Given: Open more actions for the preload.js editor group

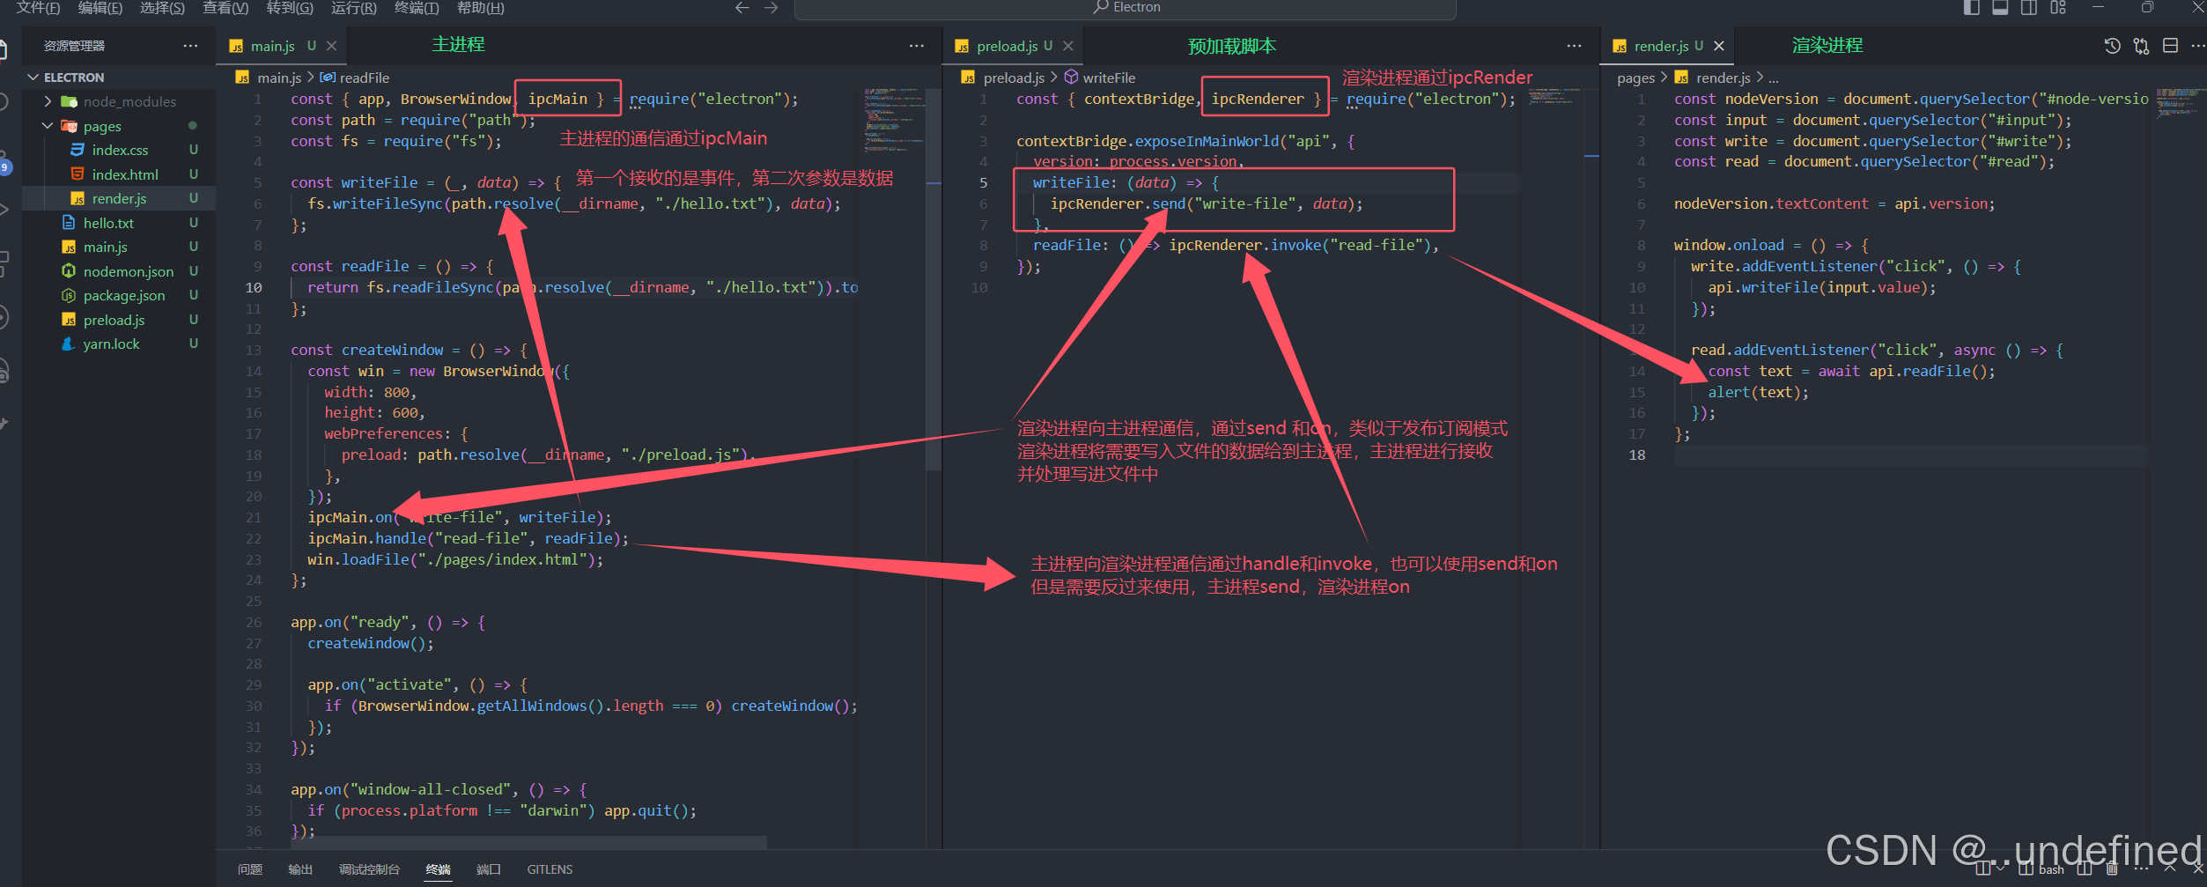Looking at the screenshot, I should (x=1574, y=46).
